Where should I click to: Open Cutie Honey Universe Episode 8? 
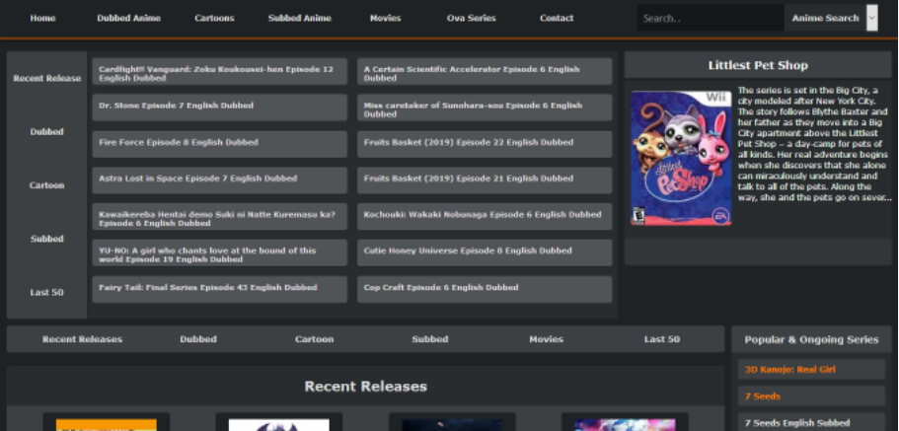click(485, 252)
